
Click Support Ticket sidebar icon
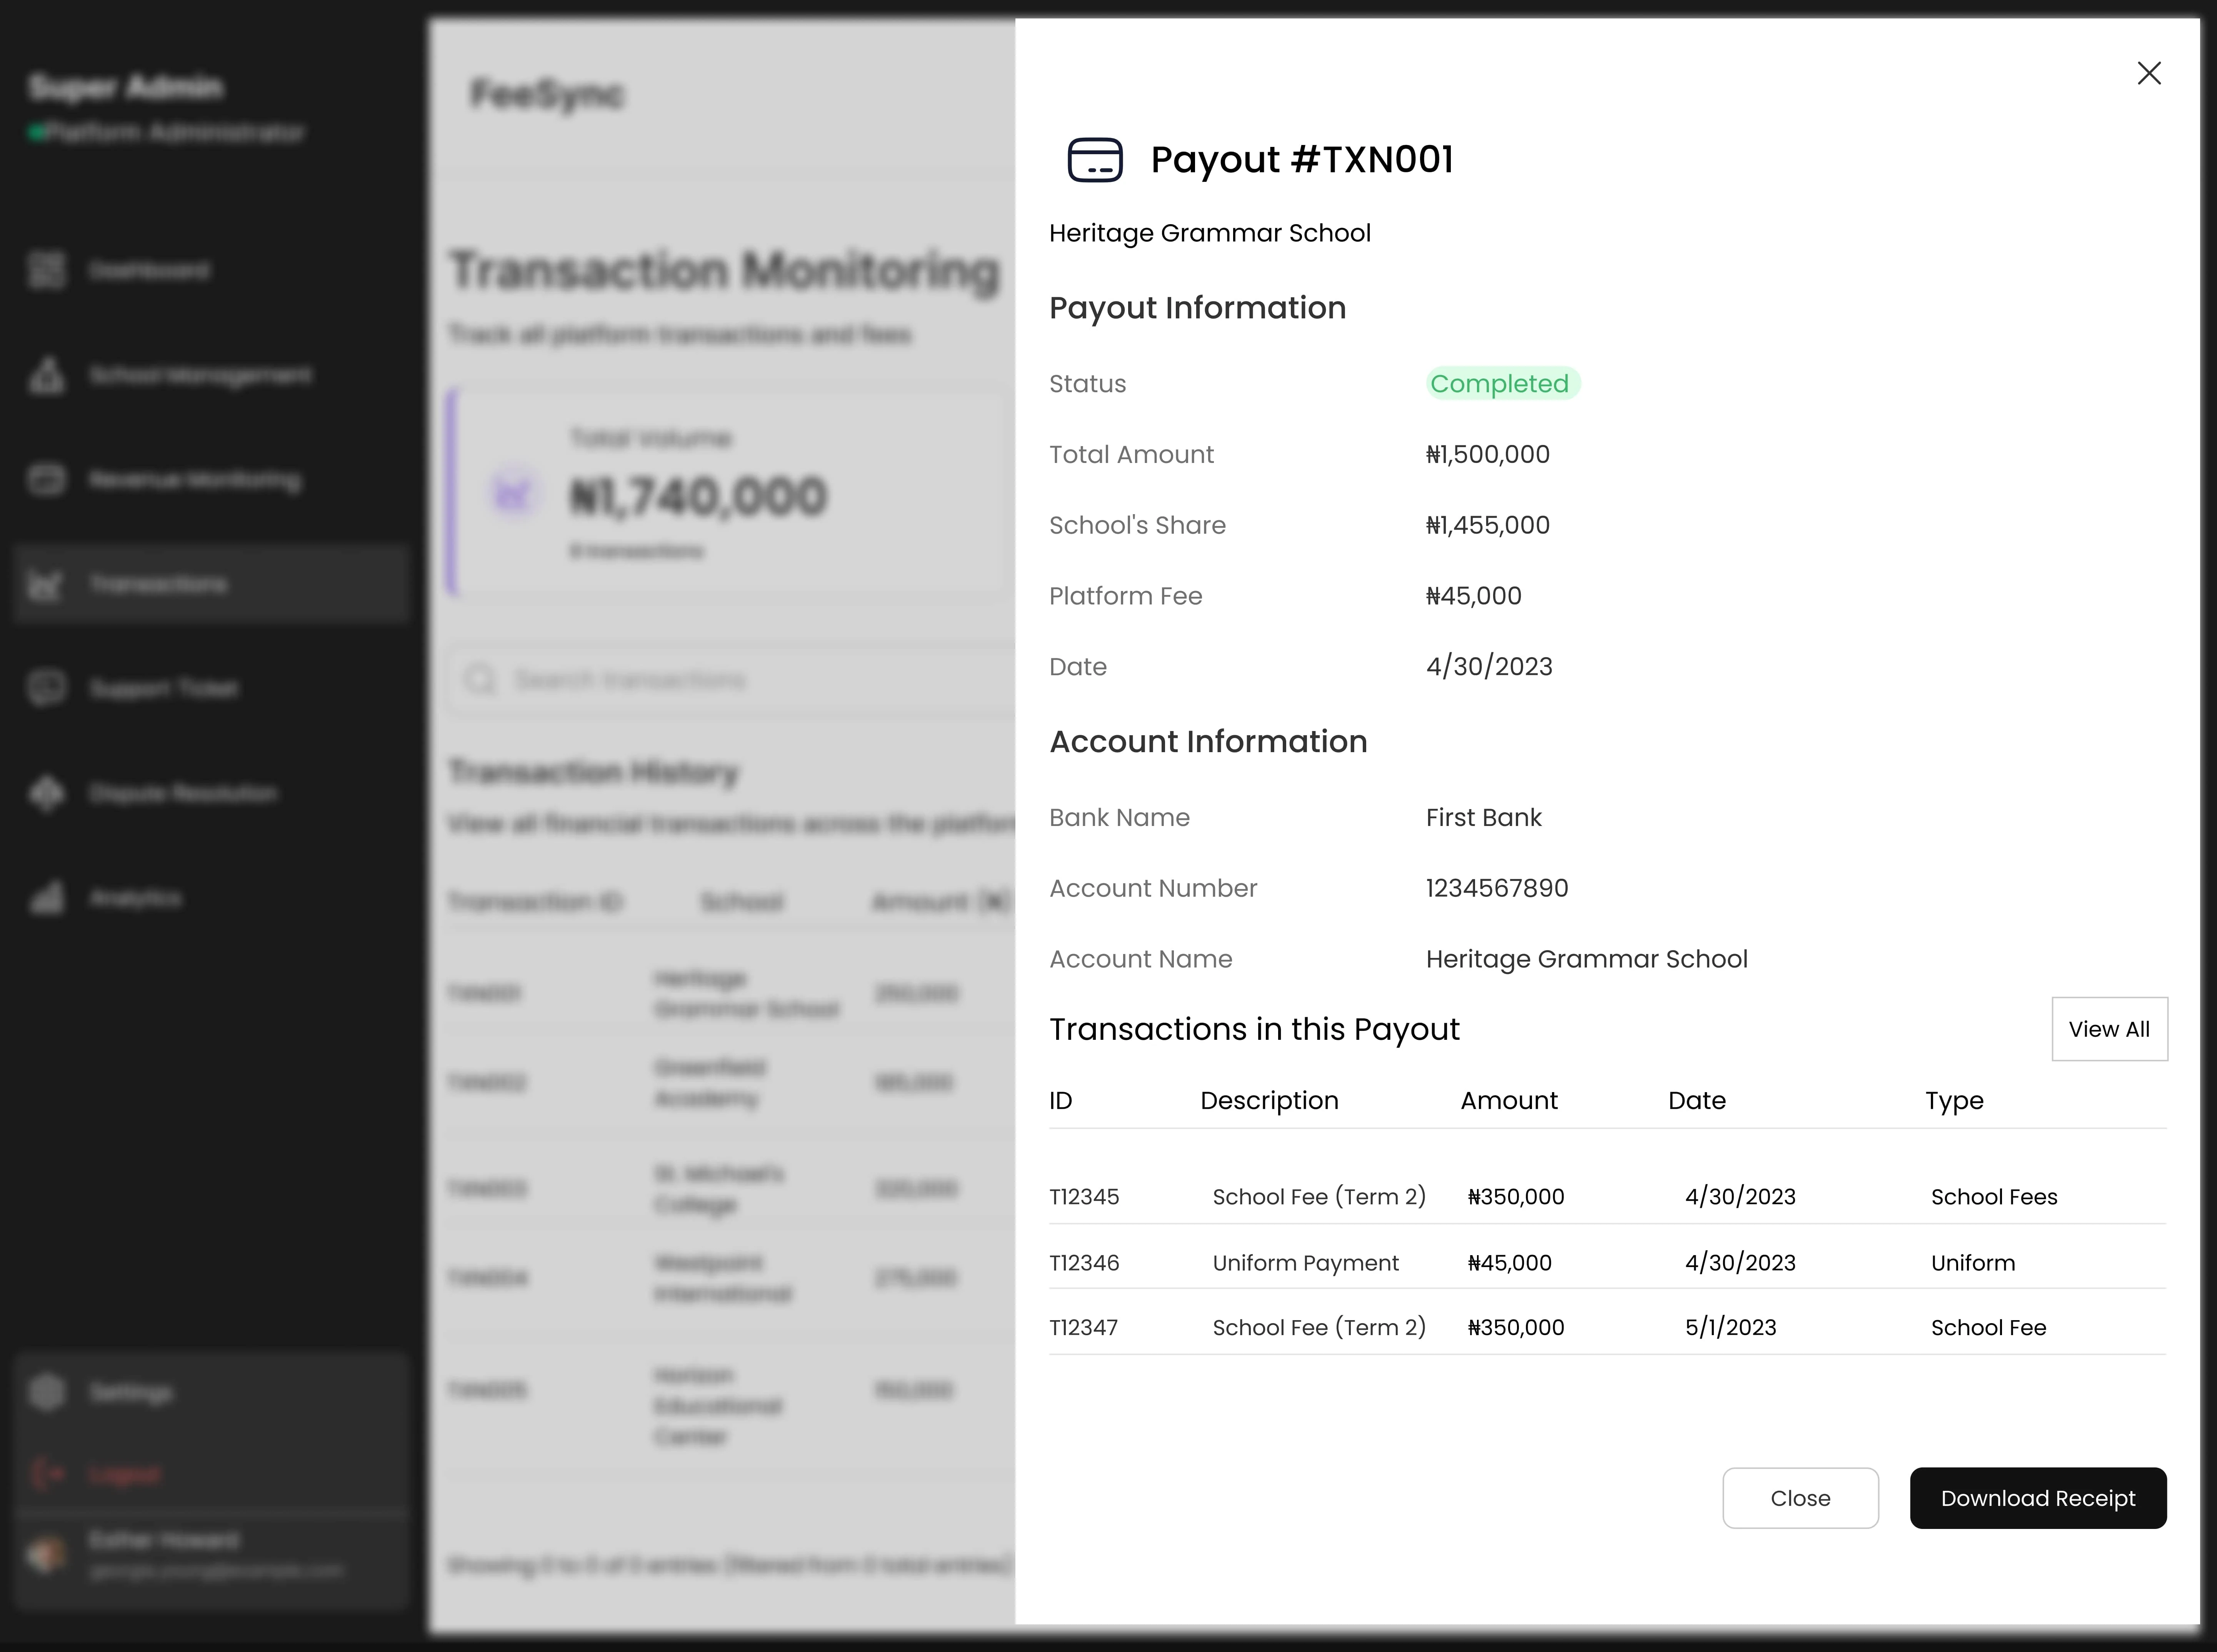tap(47, 688)
